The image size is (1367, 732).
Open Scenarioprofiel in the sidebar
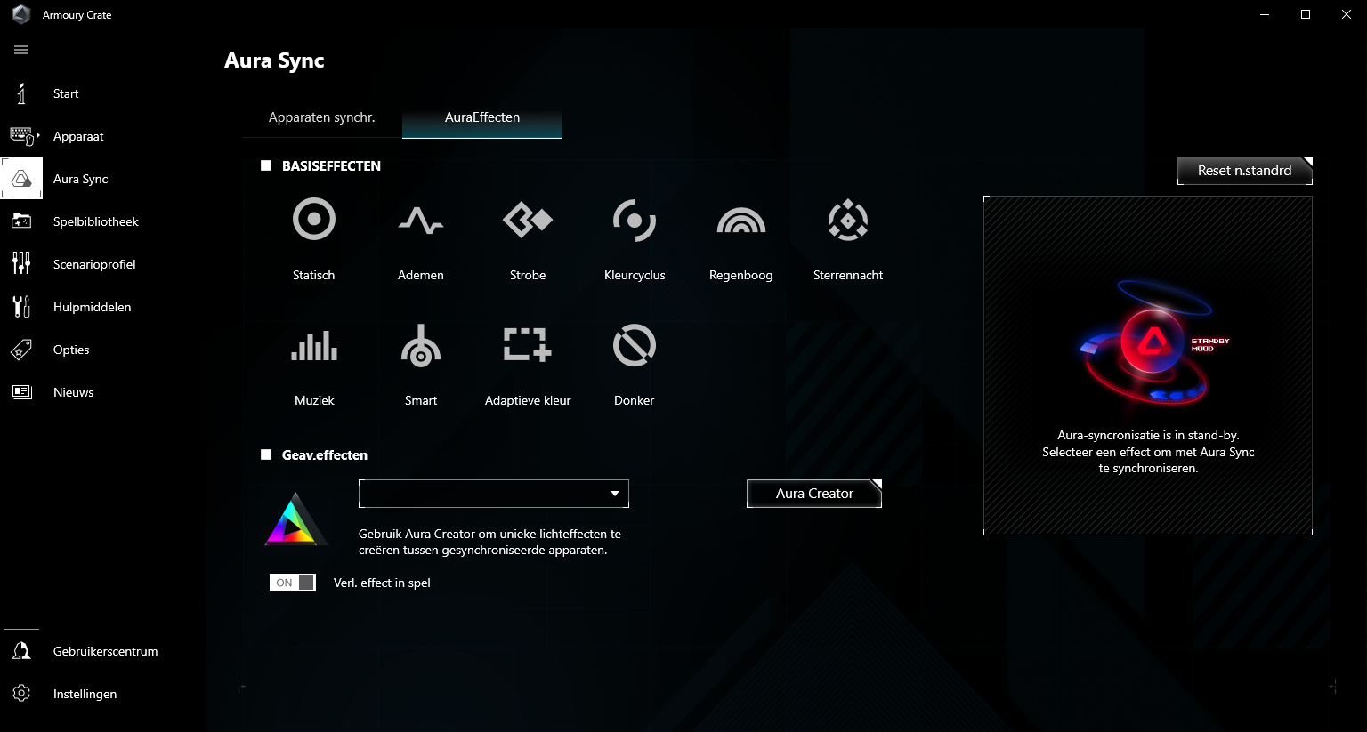(94, 264)
